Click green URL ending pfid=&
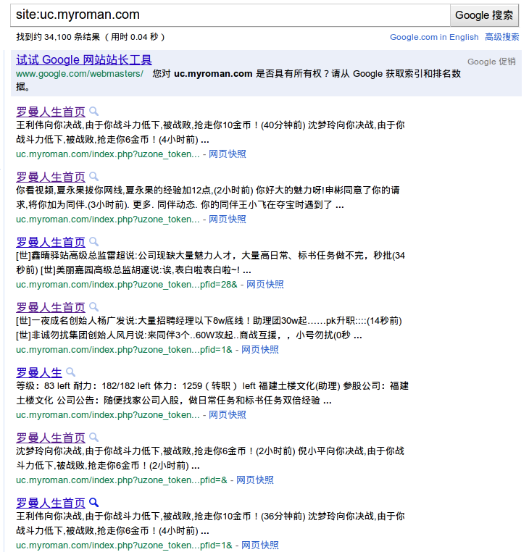 tap(122, 480)
